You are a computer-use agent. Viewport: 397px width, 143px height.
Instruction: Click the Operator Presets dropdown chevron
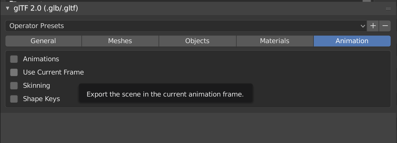point(363,26)
